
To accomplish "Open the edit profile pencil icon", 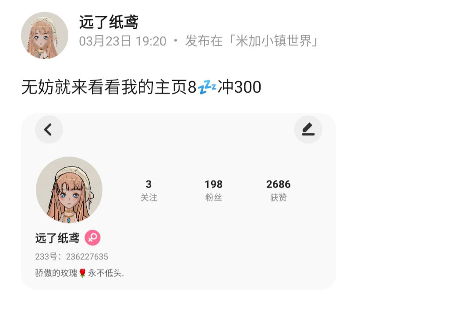I will [308, 130].
